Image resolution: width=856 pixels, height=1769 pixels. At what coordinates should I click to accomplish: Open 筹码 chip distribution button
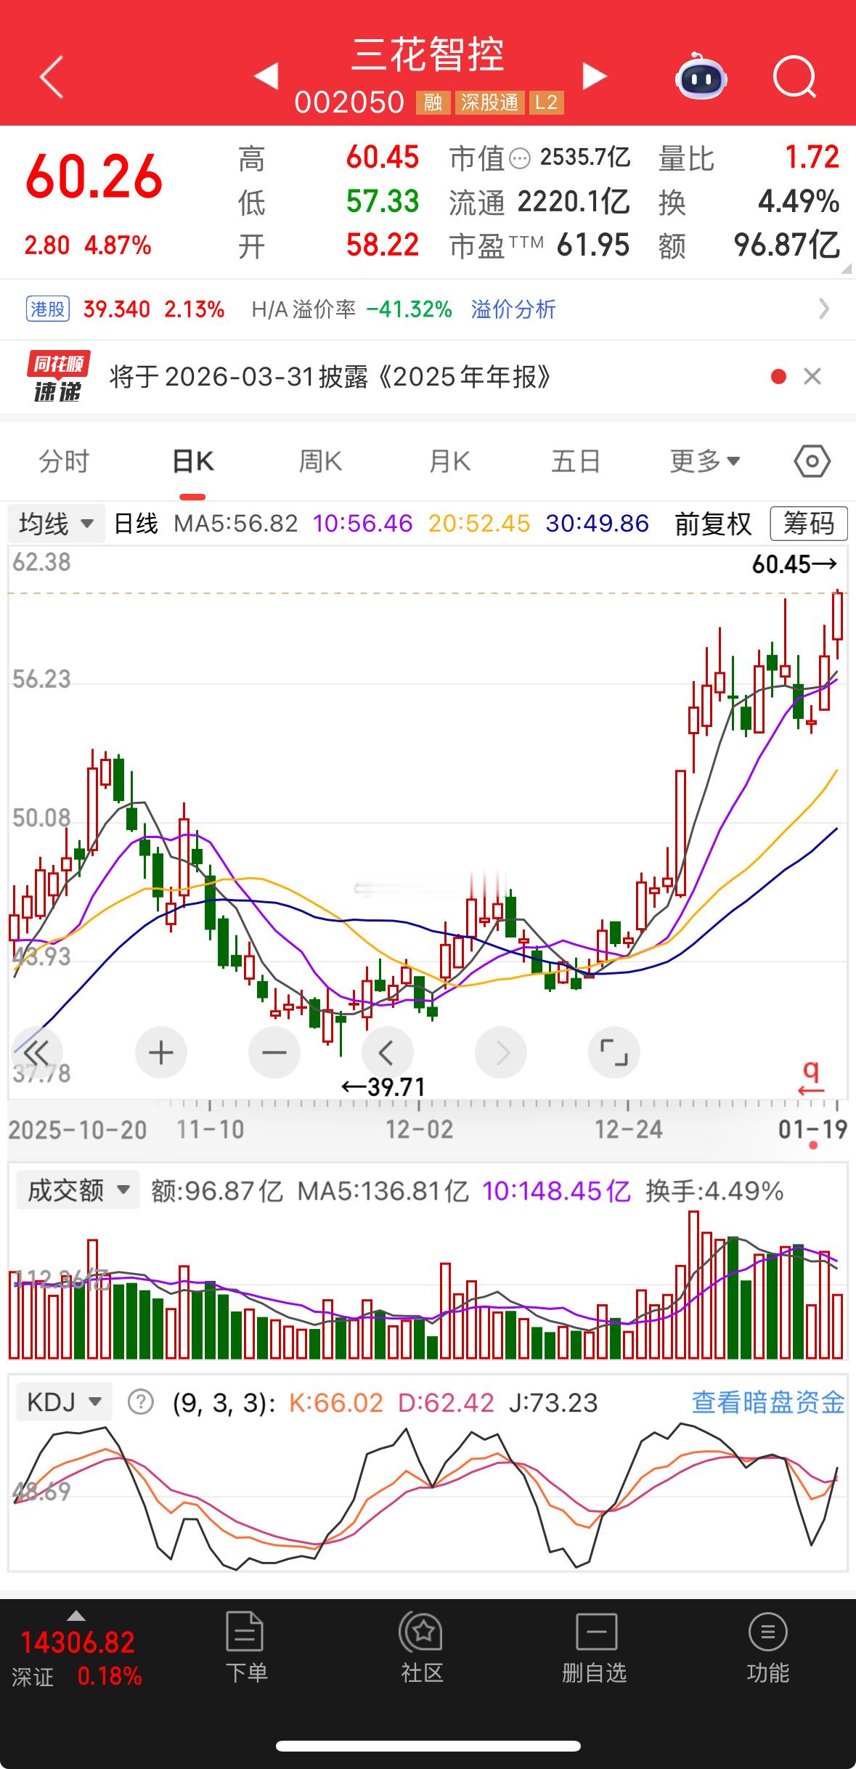coord(808,524)
